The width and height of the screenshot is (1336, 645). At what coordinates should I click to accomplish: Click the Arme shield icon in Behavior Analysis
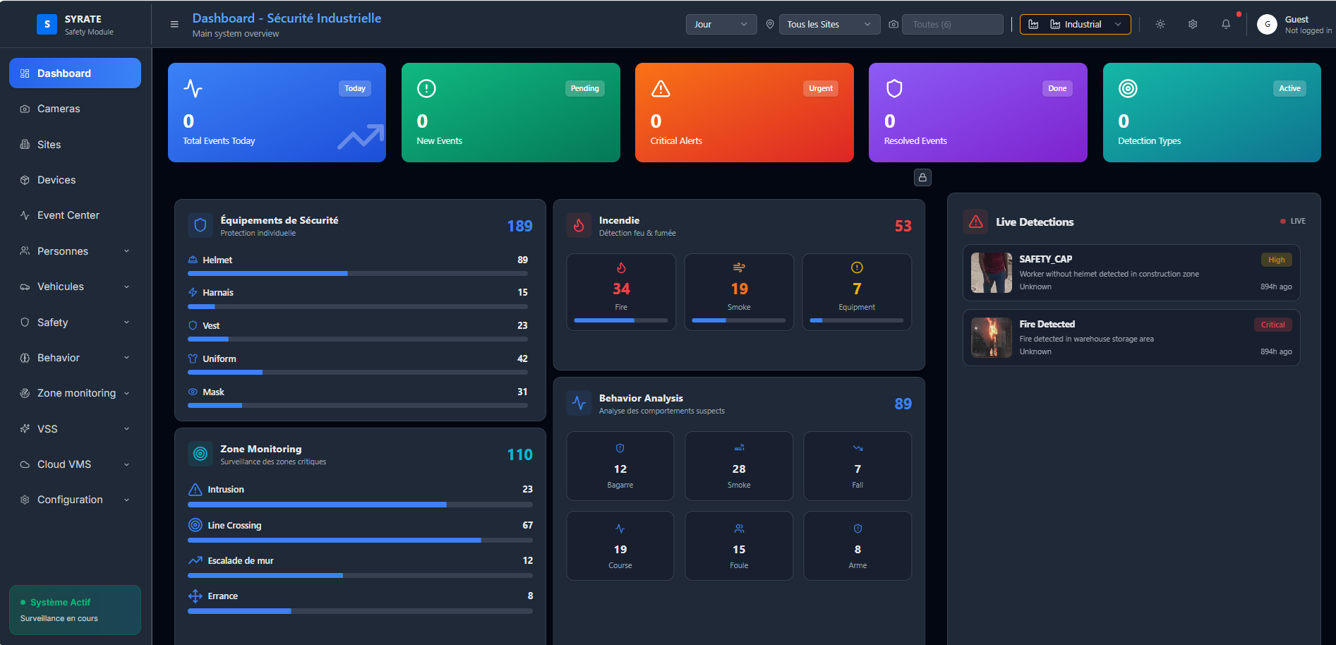857,529
